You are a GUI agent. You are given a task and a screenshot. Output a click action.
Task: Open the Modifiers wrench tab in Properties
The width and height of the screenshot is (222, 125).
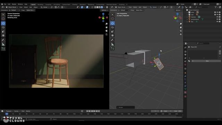pyautogui.click(x=185, y=76)
